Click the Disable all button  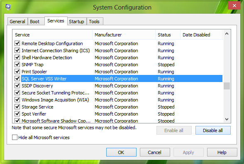213,130
